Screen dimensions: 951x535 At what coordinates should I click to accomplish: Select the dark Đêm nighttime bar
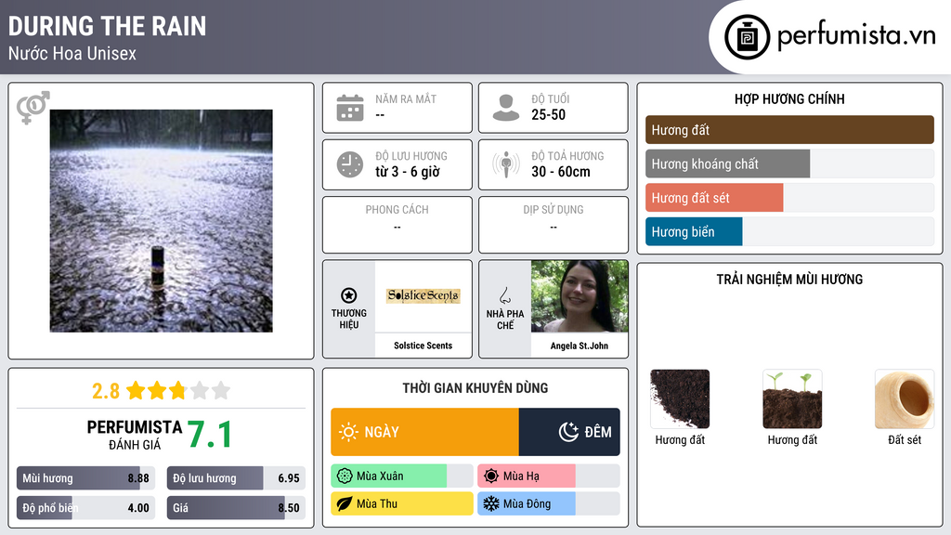pyautogui.click(x=569, y=432)
